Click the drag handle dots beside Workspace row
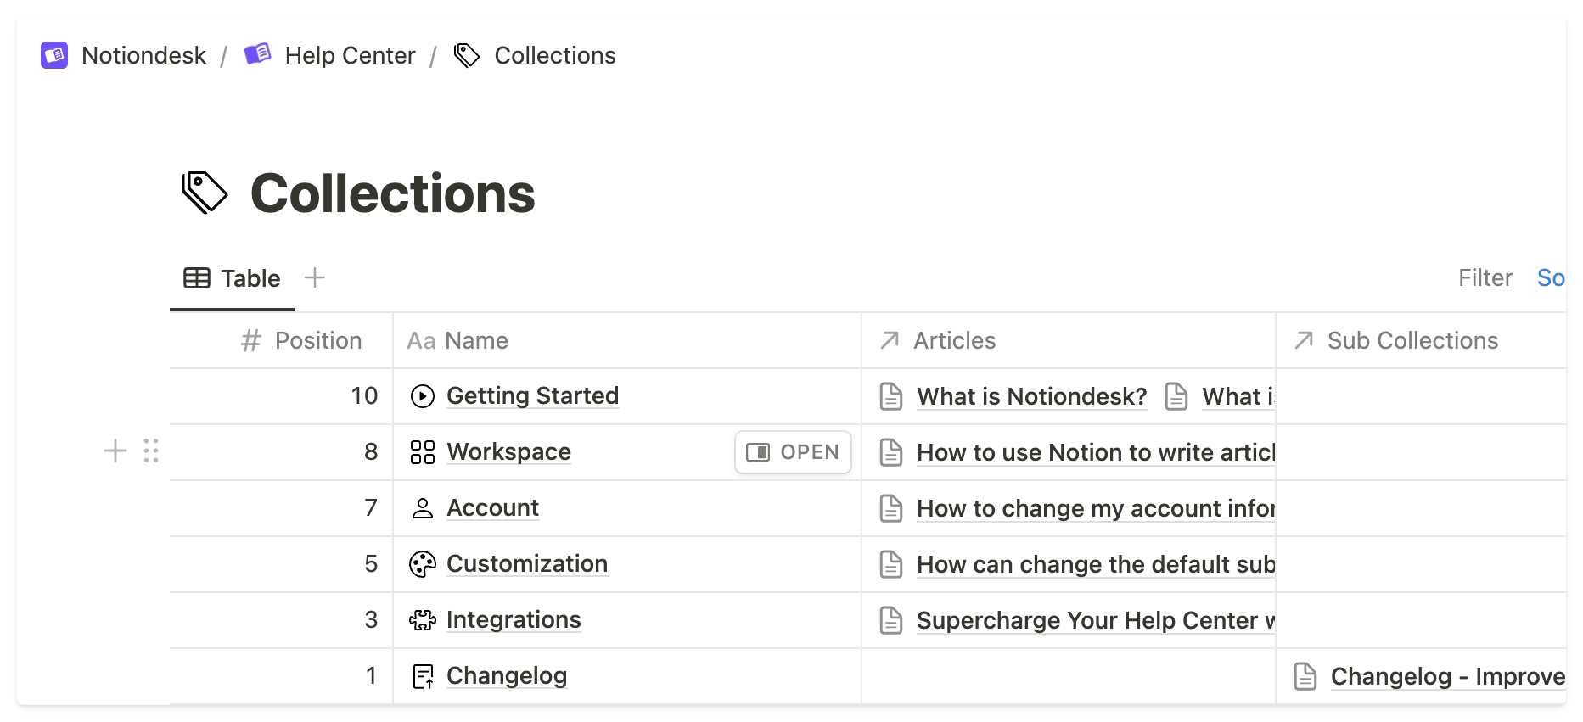 pyautogui.click(x=151, y=451)
